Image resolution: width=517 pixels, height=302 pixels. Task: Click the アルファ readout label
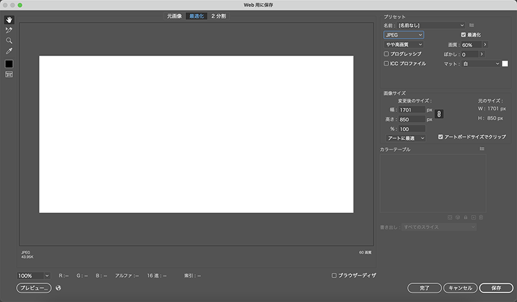[x=127, y=276]
